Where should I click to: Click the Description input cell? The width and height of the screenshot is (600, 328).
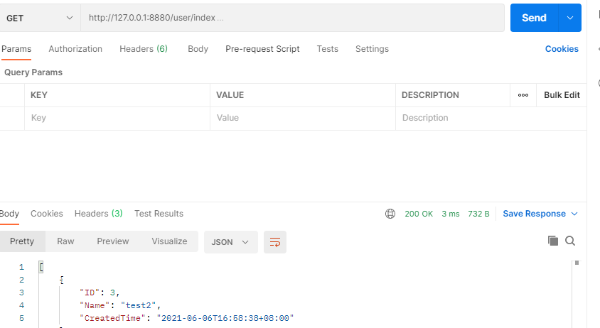coord(491,118)
